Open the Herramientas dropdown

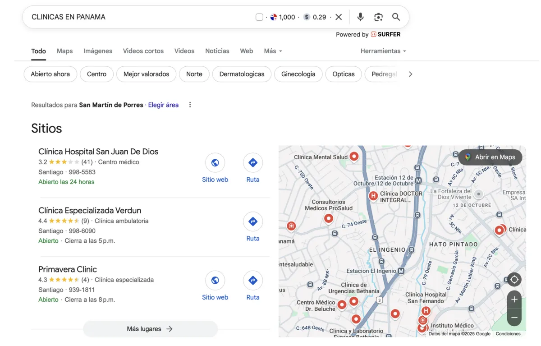(x=383, y=51)
